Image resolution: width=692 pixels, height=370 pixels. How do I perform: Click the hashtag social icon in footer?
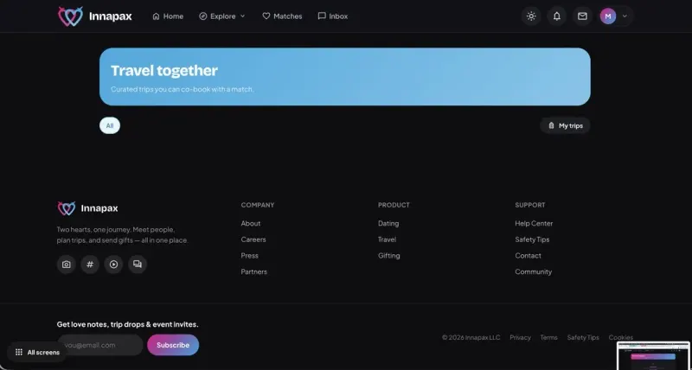pos(90,265)
